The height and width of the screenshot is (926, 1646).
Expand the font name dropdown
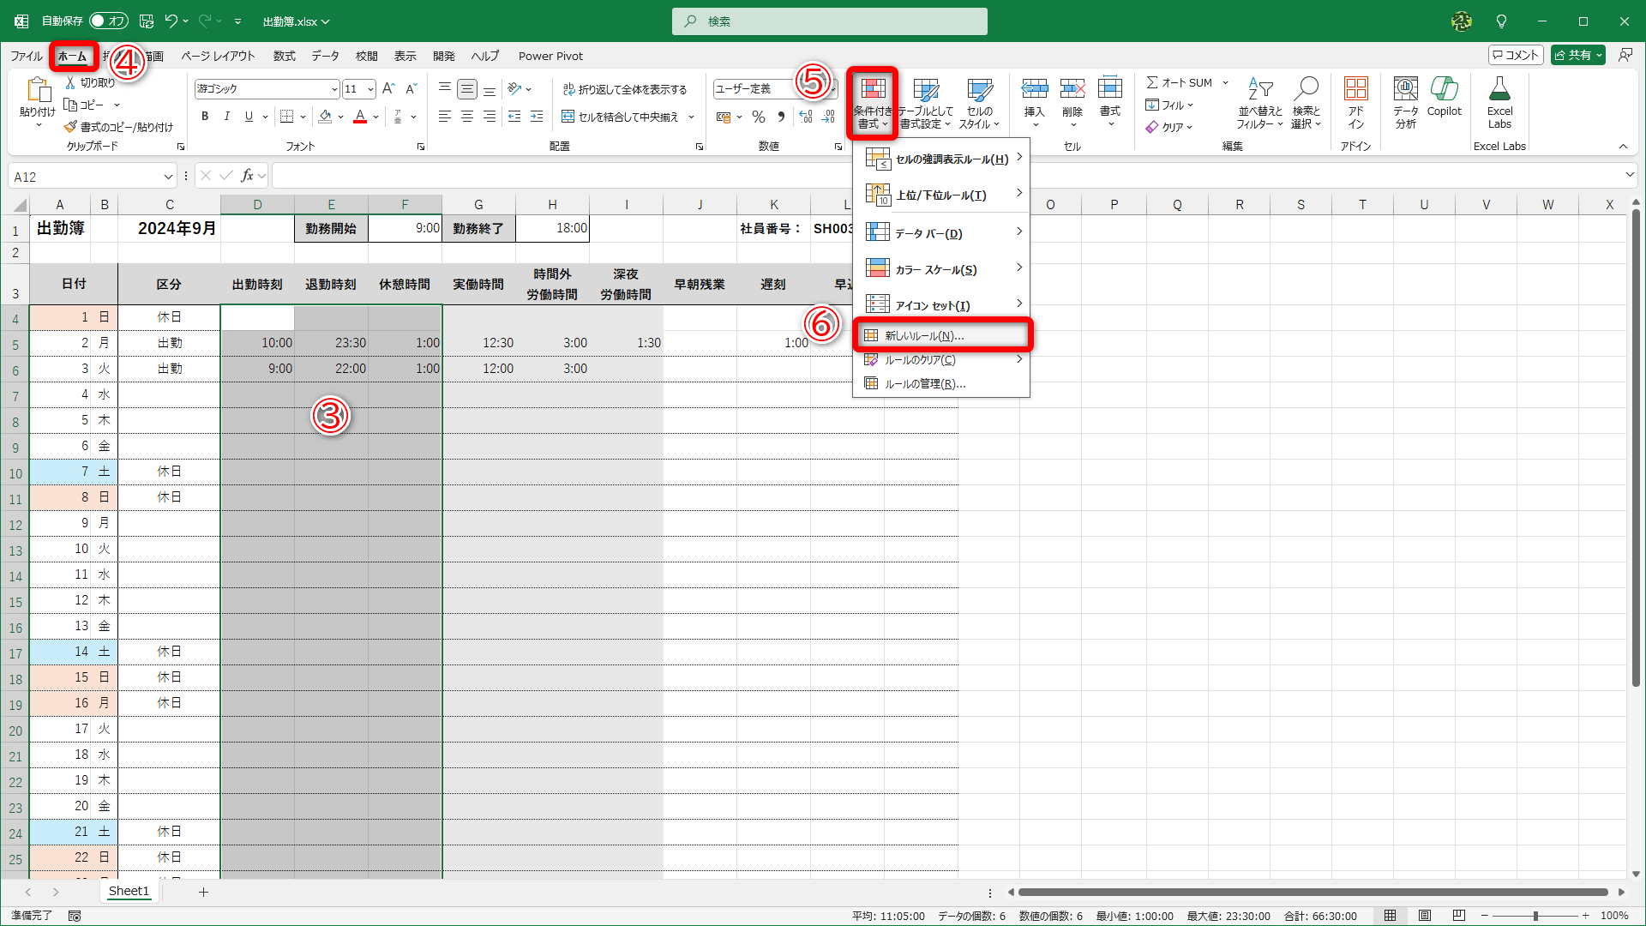[334, 89]
